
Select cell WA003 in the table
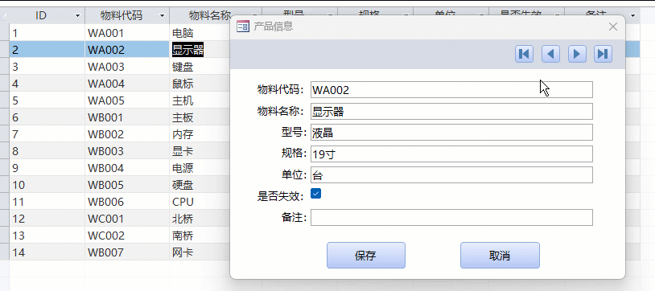point(127,67)
